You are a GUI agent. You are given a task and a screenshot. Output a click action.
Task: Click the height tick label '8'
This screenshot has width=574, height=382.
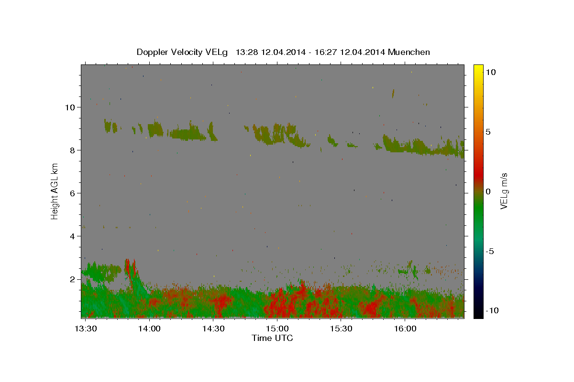[73, 150]
